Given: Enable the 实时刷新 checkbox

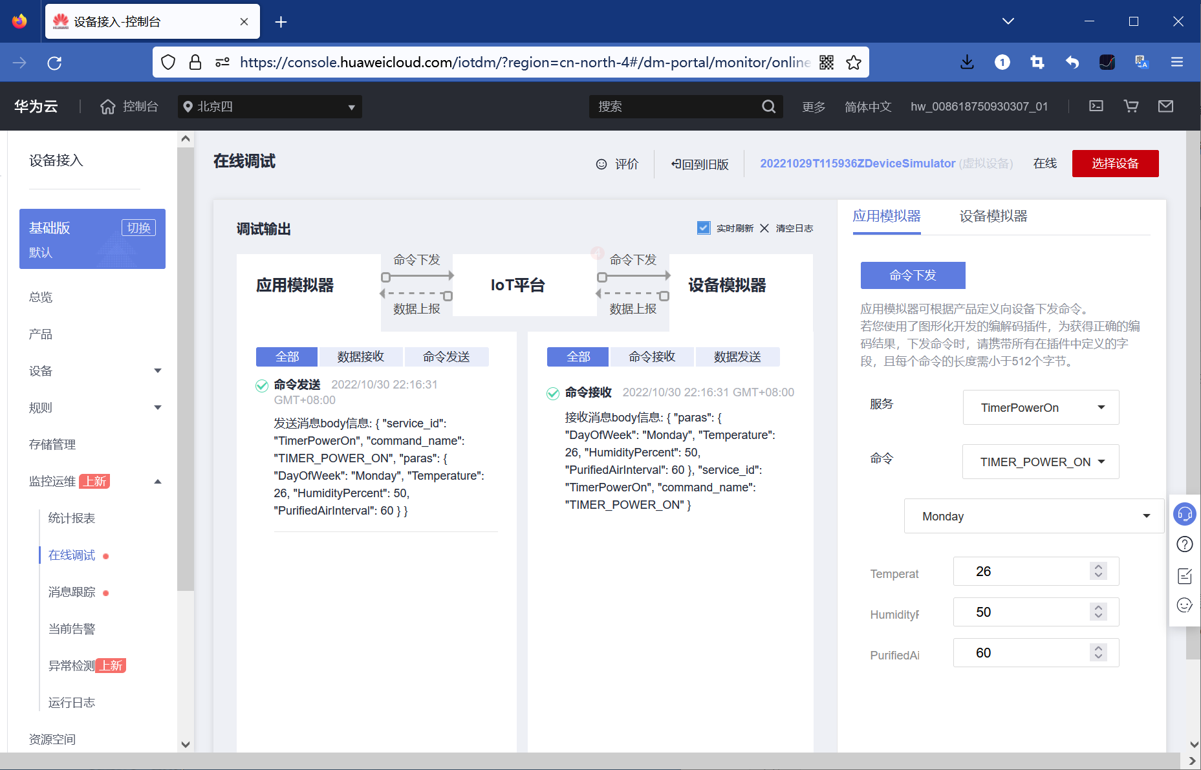Looking at the screenshot, I should (704, 228).
